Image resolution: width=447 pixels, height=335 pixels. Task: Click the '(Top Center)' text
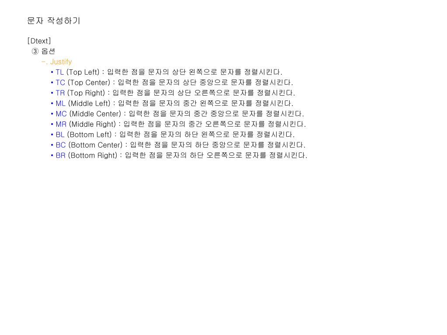pos(89,83)
